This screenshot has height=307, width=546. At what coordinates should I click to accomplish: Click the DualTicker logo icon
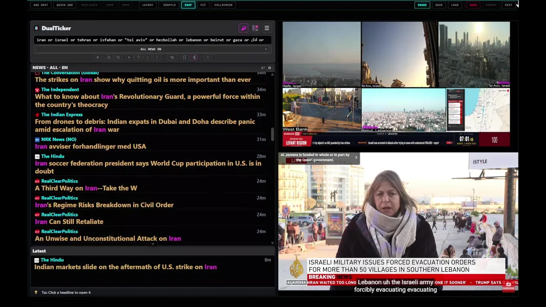[x=36, y=28]
